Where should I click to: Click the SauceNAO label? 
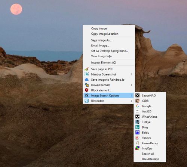(149, 96)
